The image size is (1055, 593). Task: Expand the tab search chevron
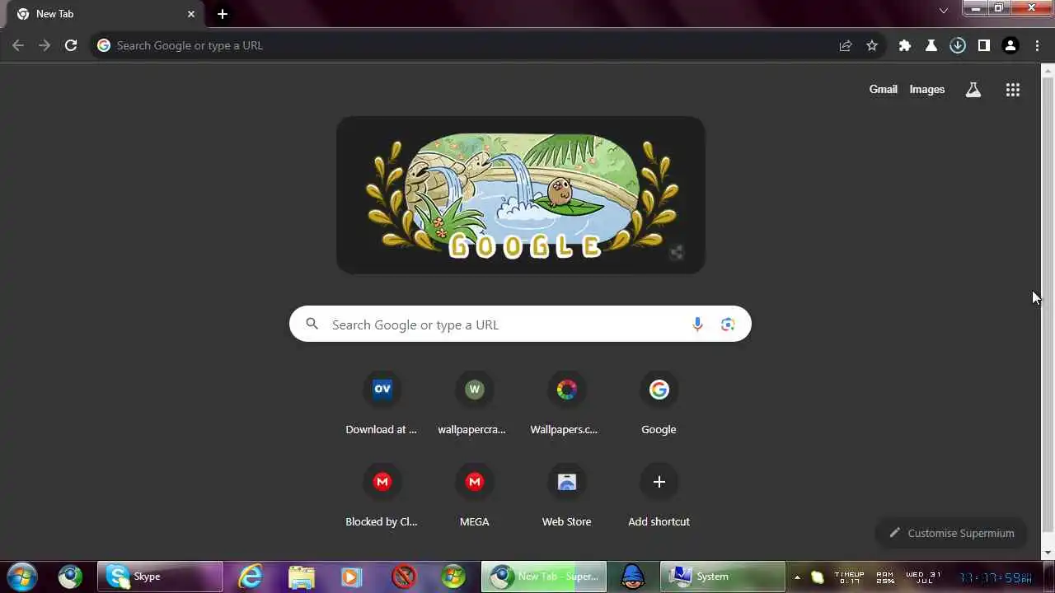[944, 11]
